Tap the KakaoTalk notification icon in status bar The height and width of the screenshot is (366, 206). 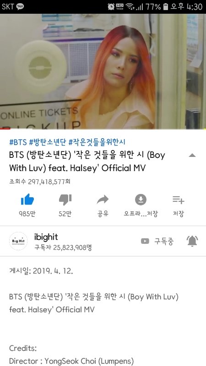20,6
